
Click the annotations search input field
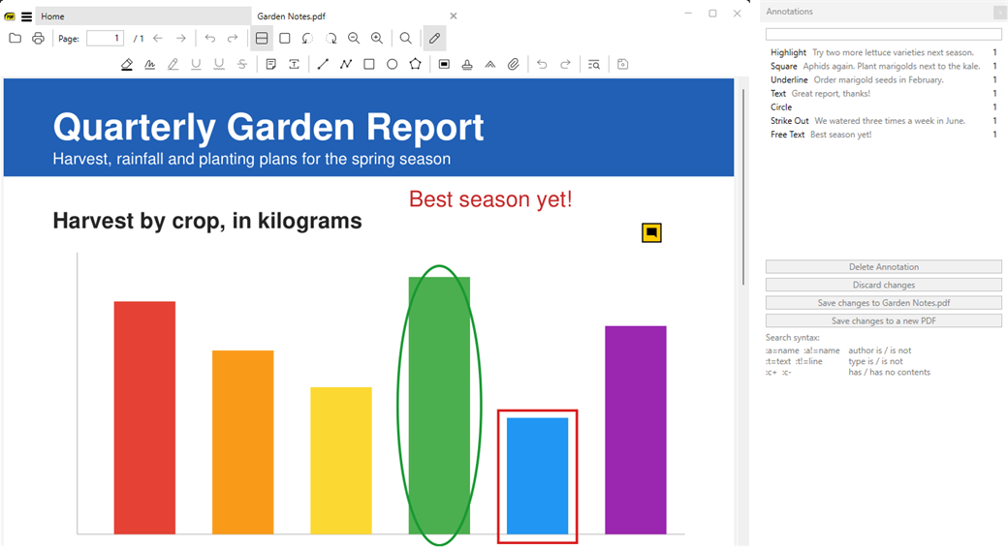coord(883,34)
